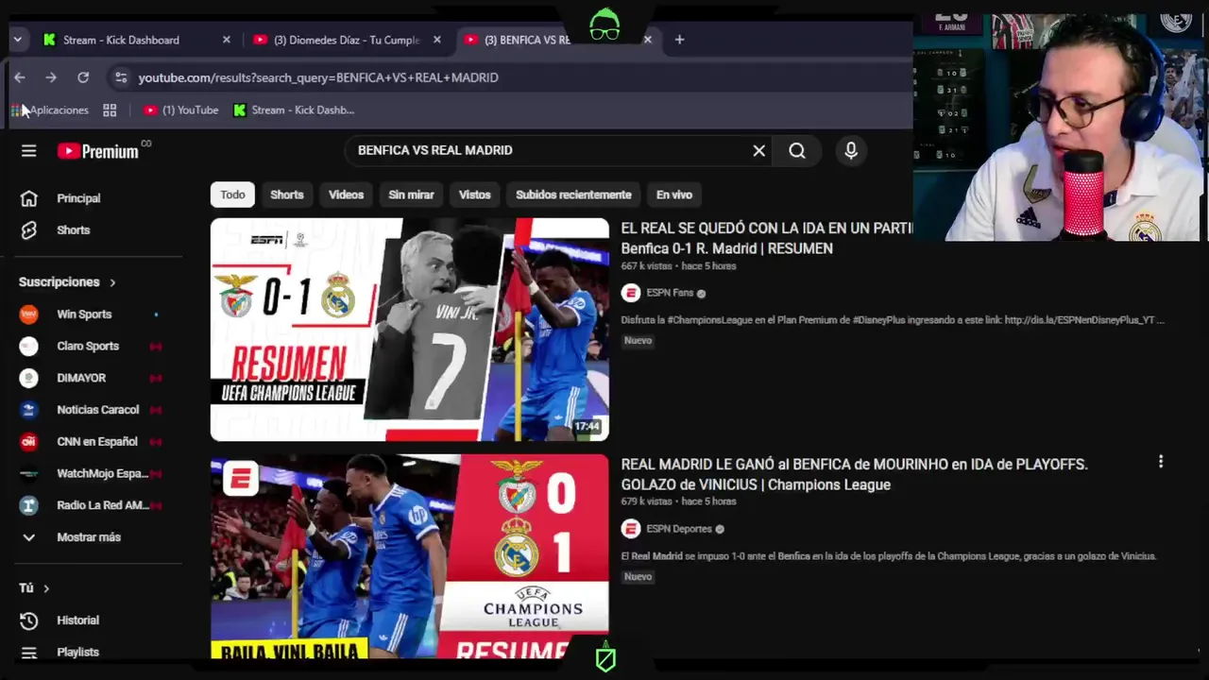Viewport: 1209px width, 680px height.
Task: Filter results by Vistos chip
Action: click(x=474, y=195)
